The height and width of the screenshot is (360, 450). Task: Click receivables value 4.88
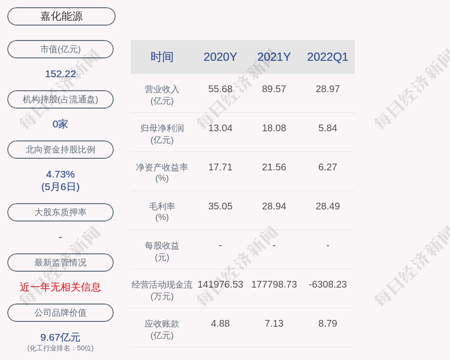pyautogui.click(x=221, y=324)
